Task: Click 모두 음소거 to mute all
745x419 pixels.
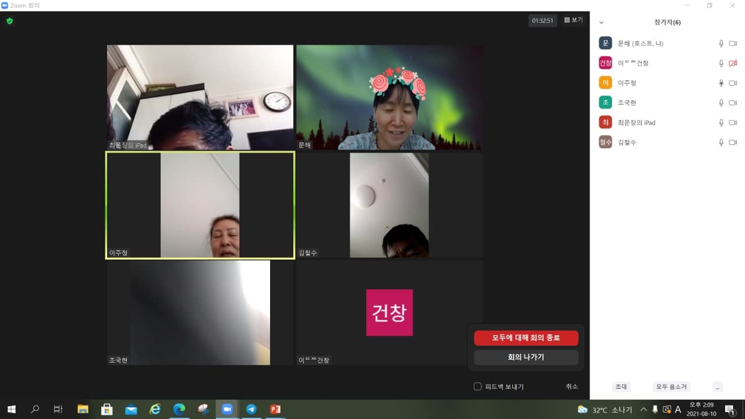Action: (x=672, y=386)
